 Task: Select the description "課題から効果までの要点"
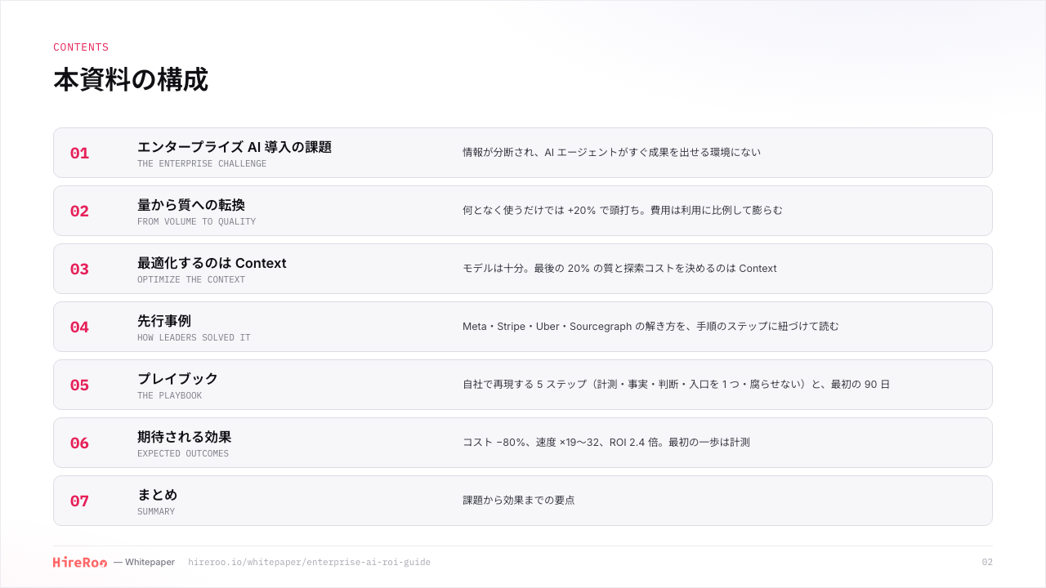pyautogui.click(x=519, y=500)
